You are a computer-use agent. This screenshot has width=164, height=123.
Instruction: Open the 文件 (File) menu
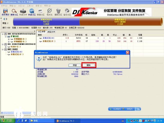point(3,5)
